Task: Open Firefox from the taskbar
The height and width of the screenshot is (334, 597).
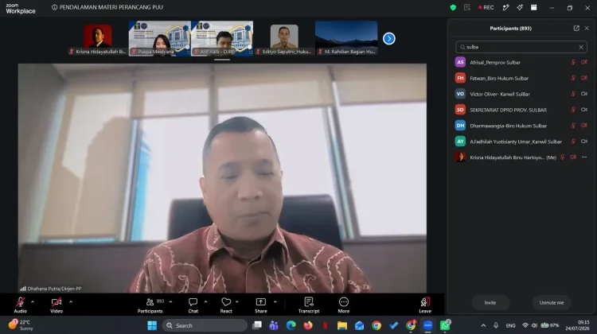Action: coord(308,325)
